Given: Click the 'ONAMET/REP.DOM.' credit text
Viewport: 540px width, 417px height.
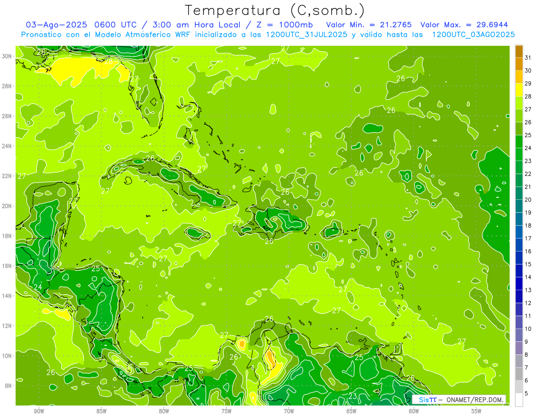Looking at the screenshot, I should [475, 399].
